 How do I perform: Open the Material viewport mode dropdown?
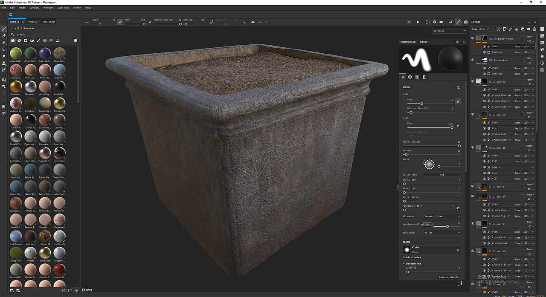[x=450, y=31]
